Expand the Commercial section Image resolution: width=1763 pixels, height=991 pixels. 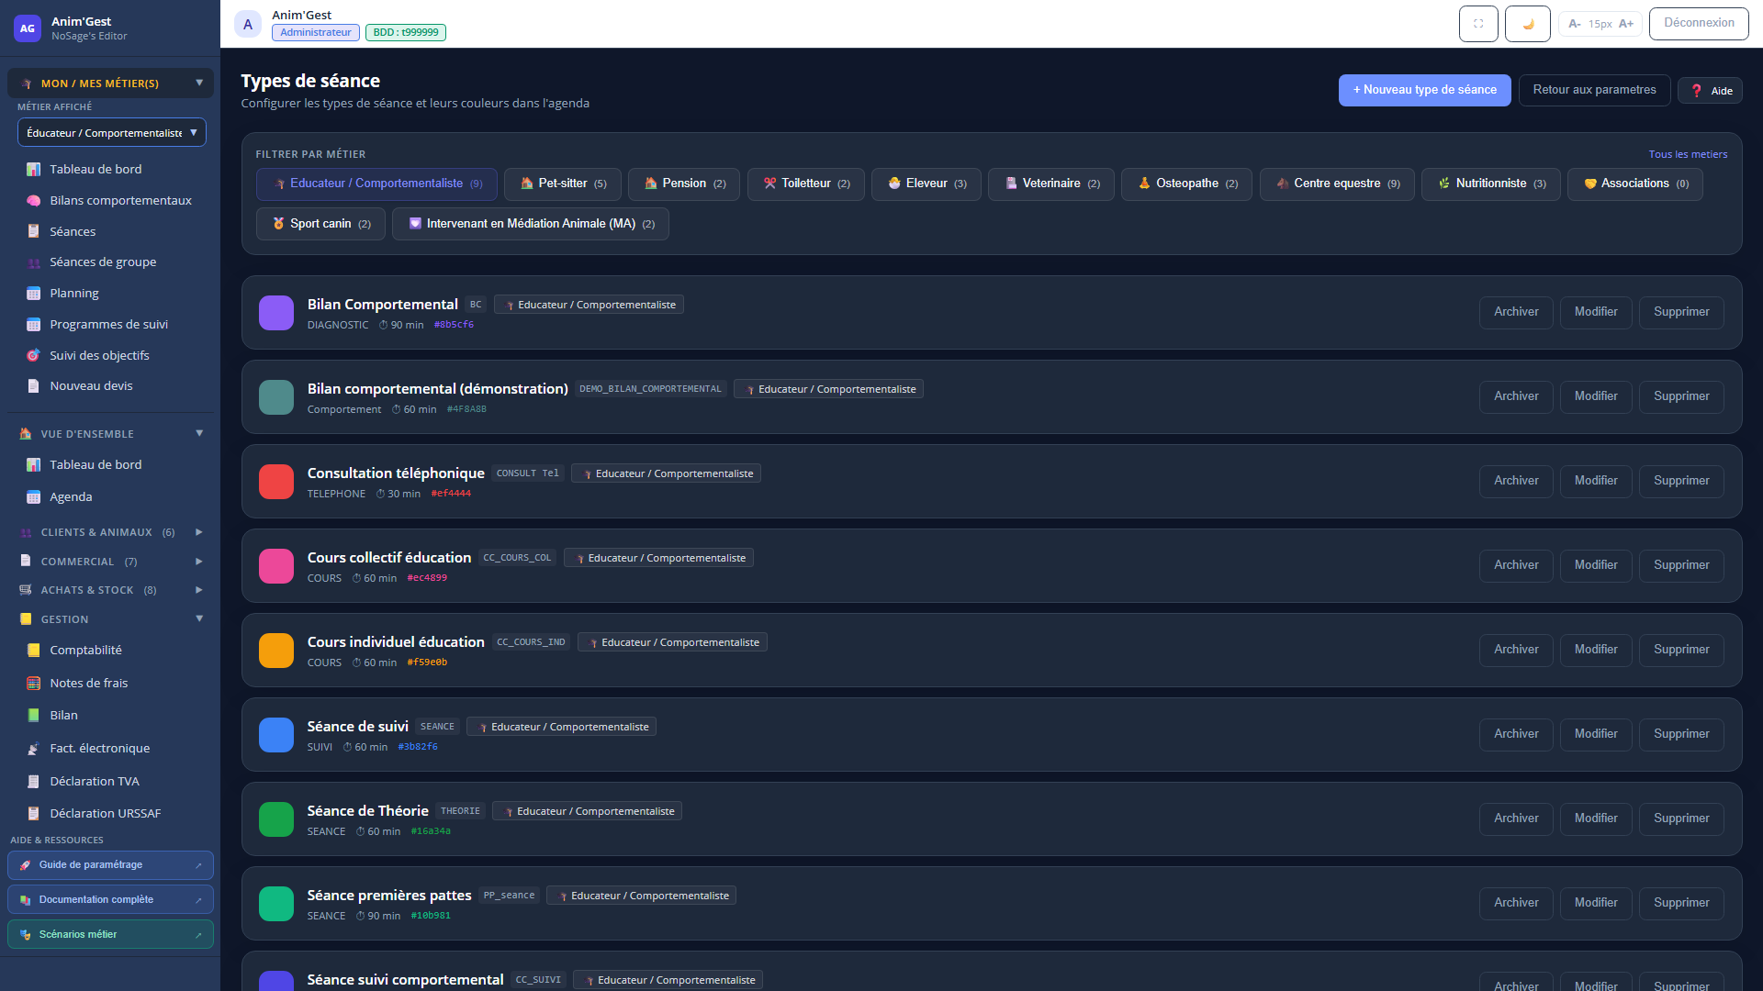tap(110, 562)
